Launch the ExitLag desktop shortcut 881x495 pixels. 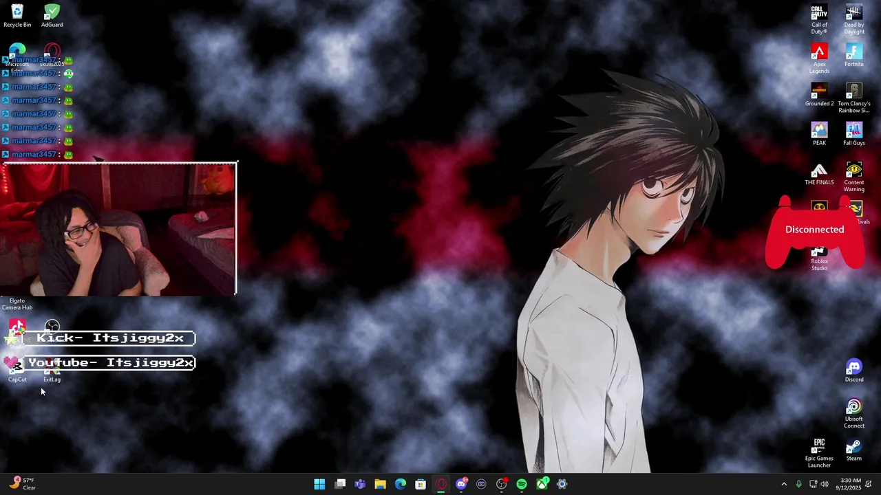tap(52, 371)
